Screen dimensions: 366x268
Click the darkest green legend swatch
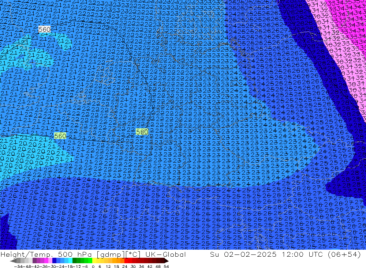[x=74, y=261]
